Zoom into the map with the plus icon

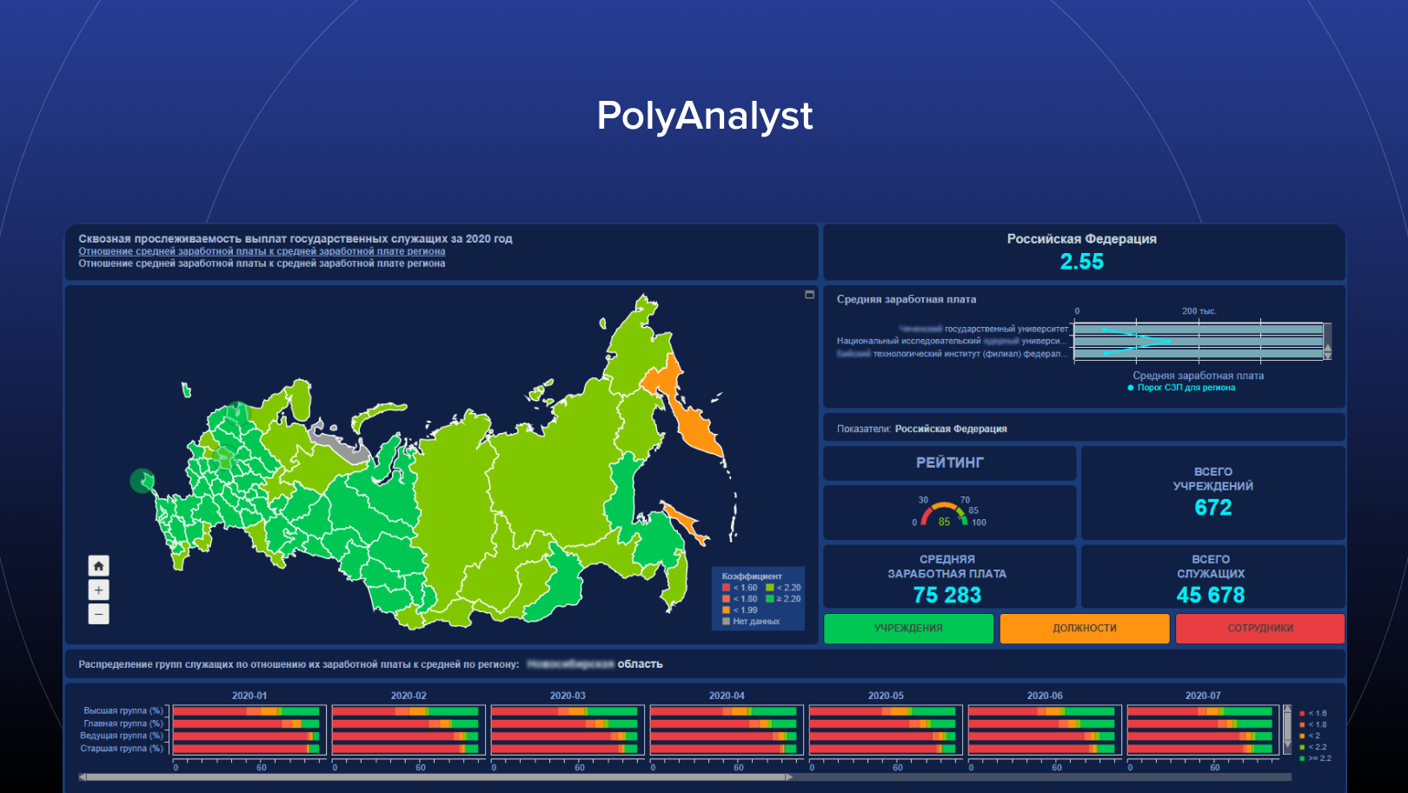point(98,590)
